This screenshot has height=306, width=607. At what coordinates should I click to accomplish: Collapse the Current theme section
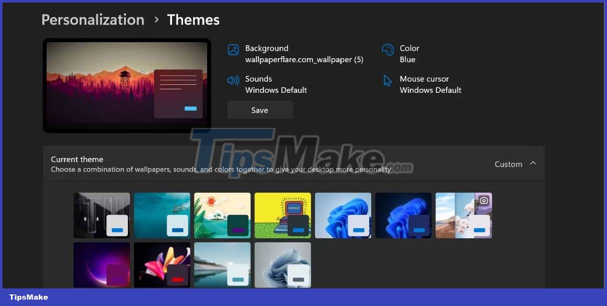533,164
